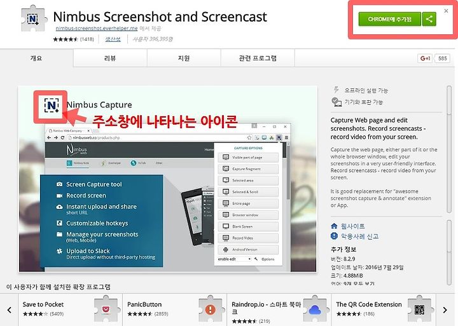Click the Raindrop.io cloud icon
The image size is (458, 326).
[x=315, y=309]
